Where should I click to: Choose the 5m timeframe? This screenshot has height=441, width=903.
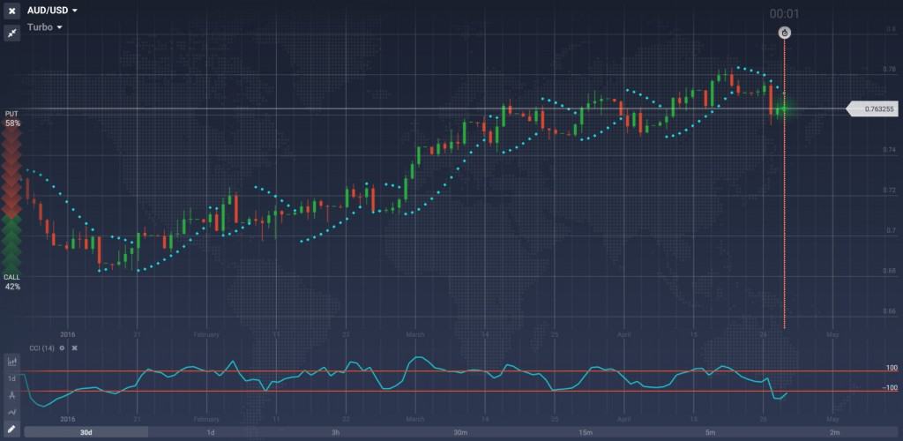point(710,432)
